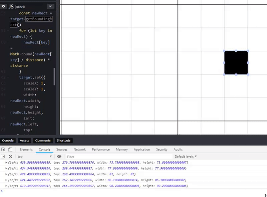Viewport: 267px width, 197px height.
Task: Show keyboard Shortcuts
Action: (63, 141)
